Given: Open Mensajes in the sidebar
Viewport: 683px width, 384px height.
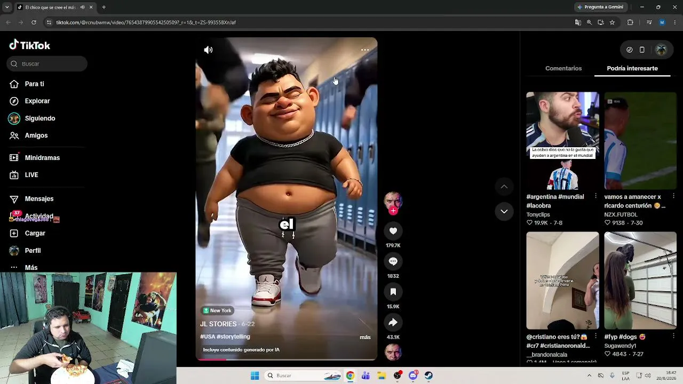Looking at the screenshot, I should tap(39, 199).
